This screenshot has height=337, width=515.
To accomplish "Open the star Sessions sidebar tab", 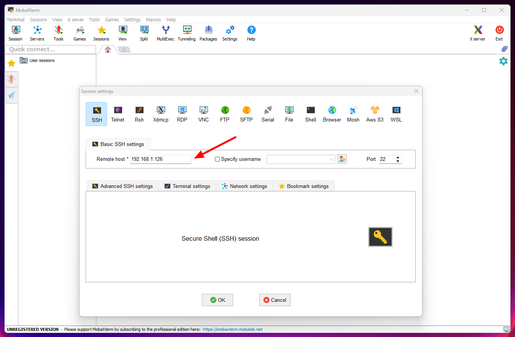I will point(11,63).
